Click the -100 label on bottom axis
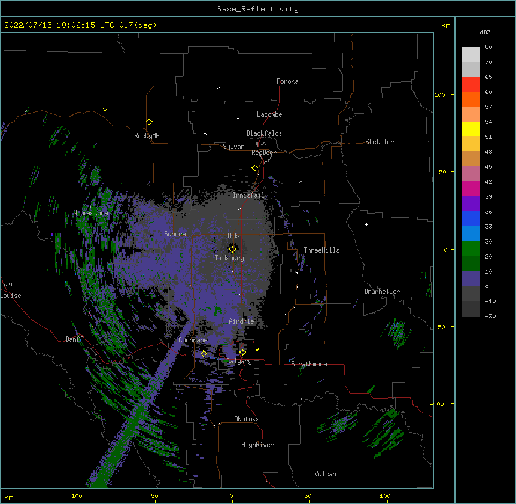This screenshot has width=516, height=504. tap(75, 496)
